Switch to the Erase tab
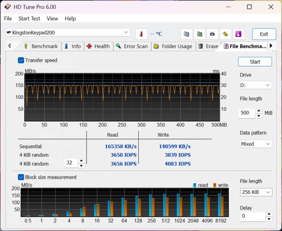This screenshot has height=231, width=282. tap(208, 46)
